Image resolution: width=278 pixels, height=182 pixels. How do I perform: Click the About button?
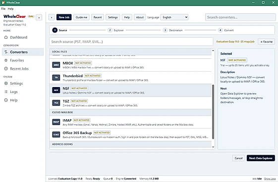click(140, 17)
